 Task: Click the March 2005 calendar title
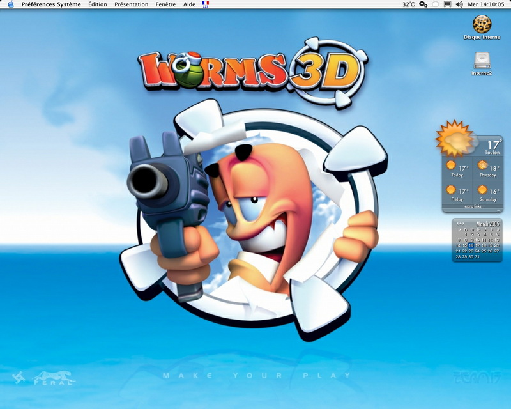[x=487, y=224]
